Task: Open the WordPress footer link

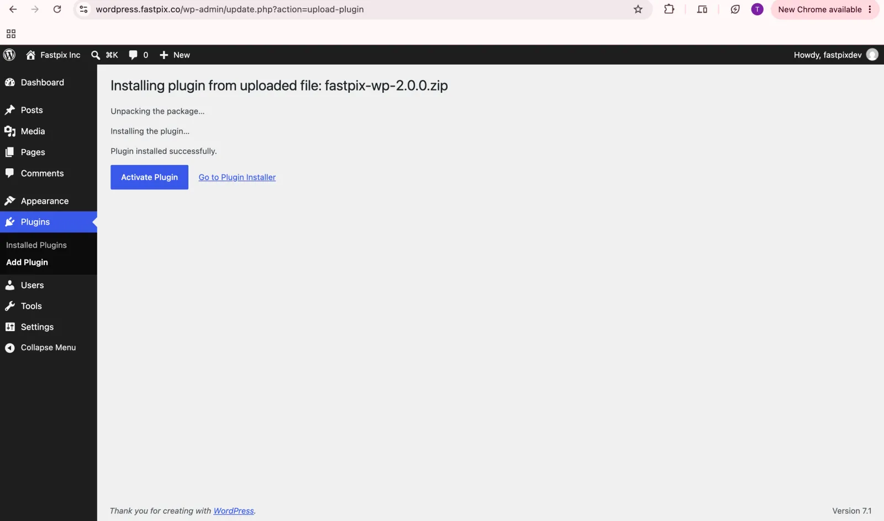Action: [234, 511]
